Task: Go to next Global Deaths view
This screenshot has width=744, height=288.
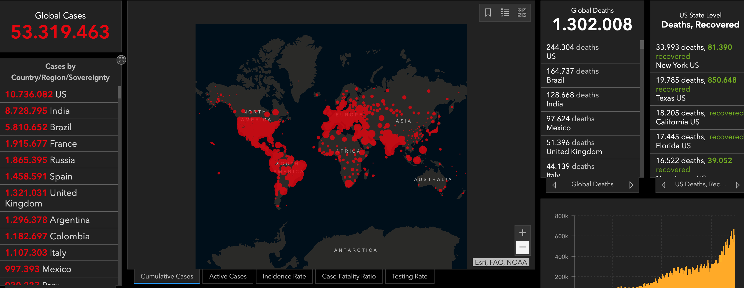Action: 631,185
